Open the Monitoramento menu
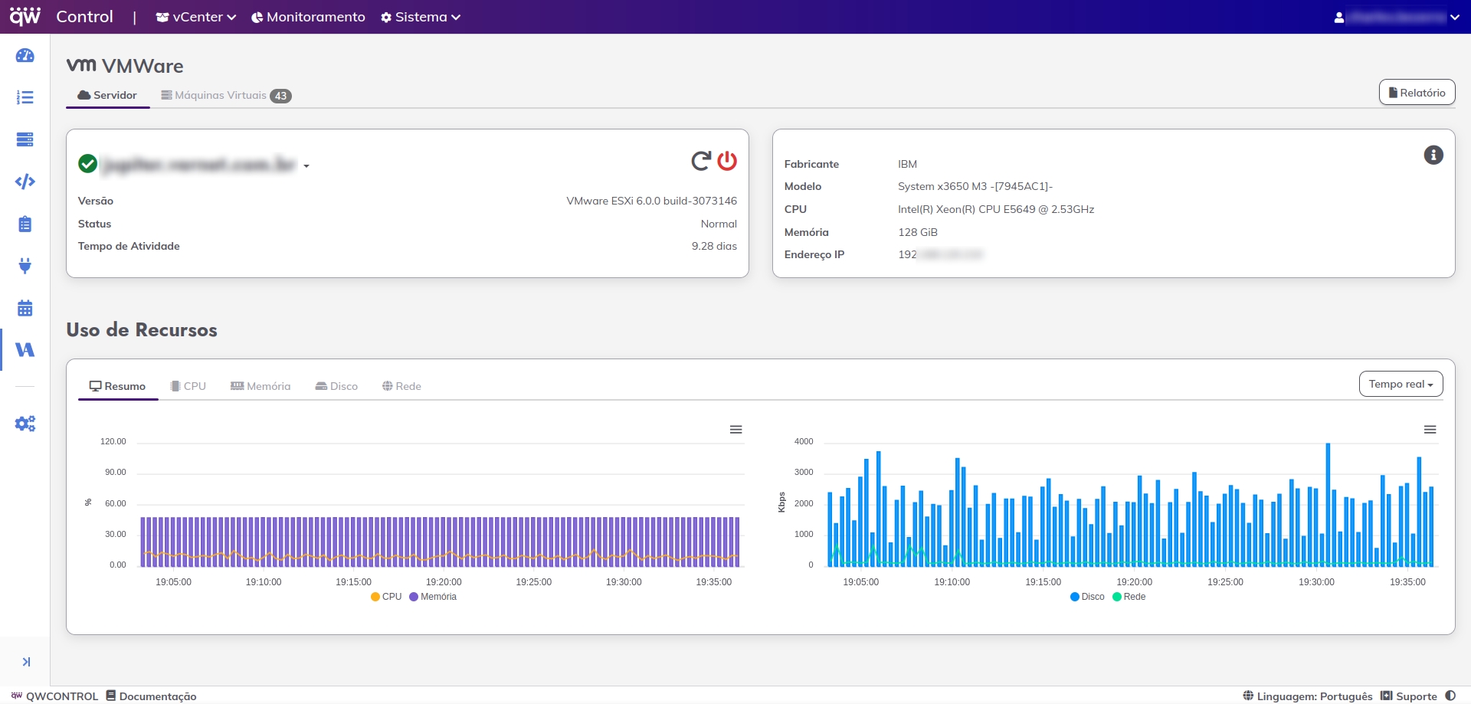The width and height of the screenshot is (1471, 704). (x=308, y=17)
